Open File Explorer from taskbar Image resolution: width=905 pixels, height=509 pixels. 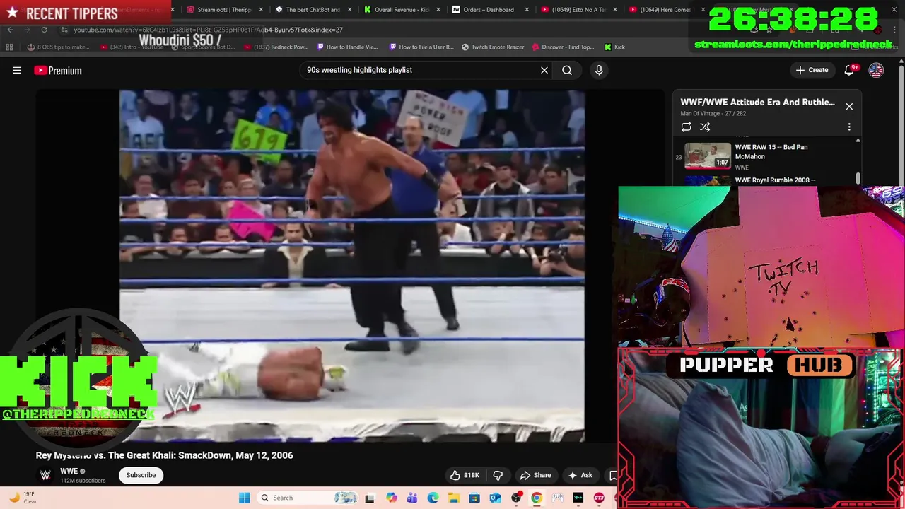click(x=453, y=498)
